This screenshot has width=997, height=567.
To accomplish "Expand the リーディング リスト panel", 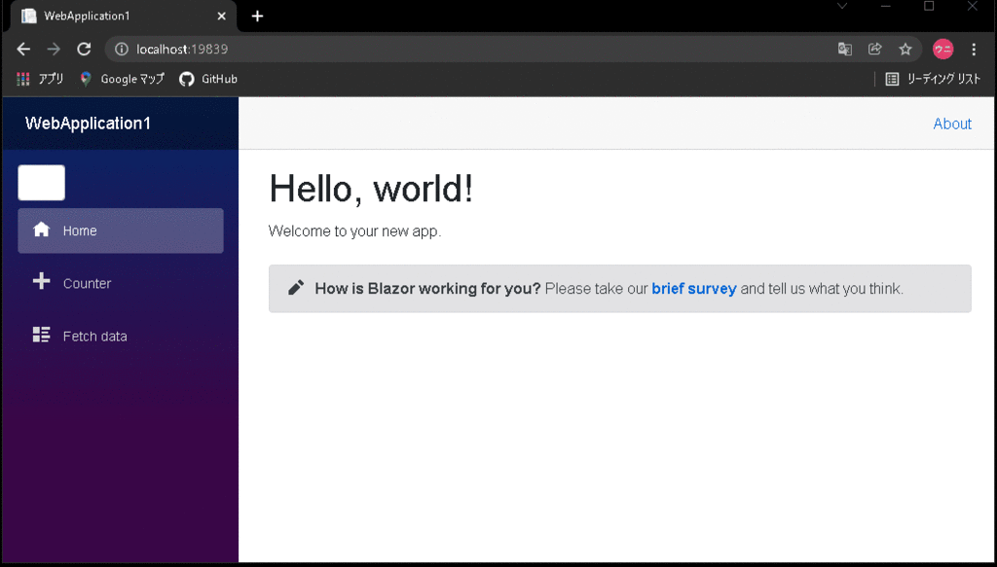I will coord(933,79).
